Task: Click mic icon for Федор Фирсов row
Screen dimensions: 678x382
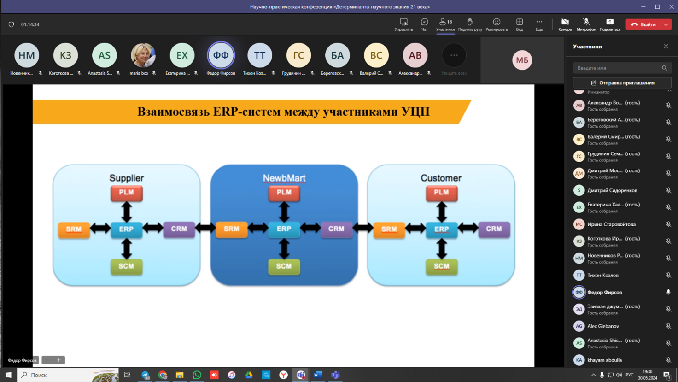Action: pyautogui.click(x=668, y=292)
